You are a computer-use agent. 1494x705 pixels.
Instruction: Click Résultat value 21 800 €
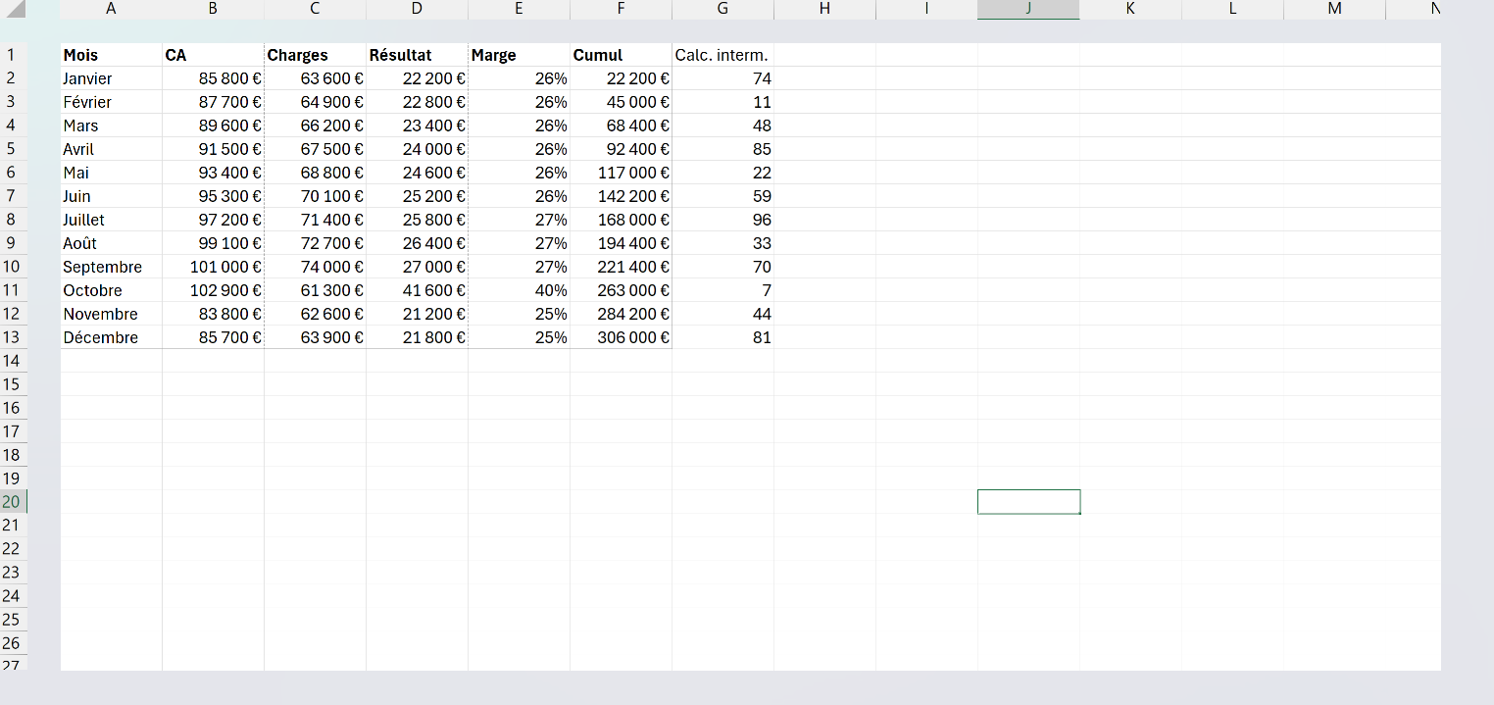point(417,337)
